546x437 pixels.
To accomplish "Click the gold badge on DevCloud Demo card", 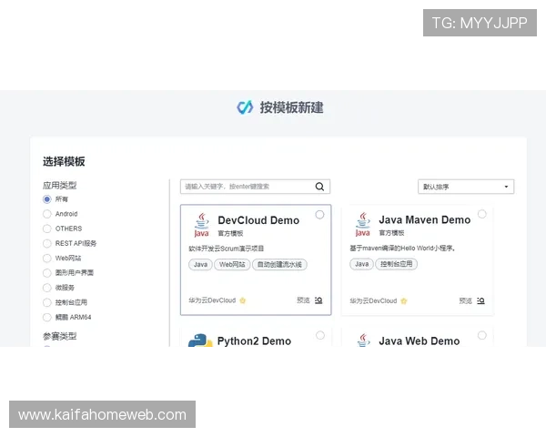I will click(243, 300).
